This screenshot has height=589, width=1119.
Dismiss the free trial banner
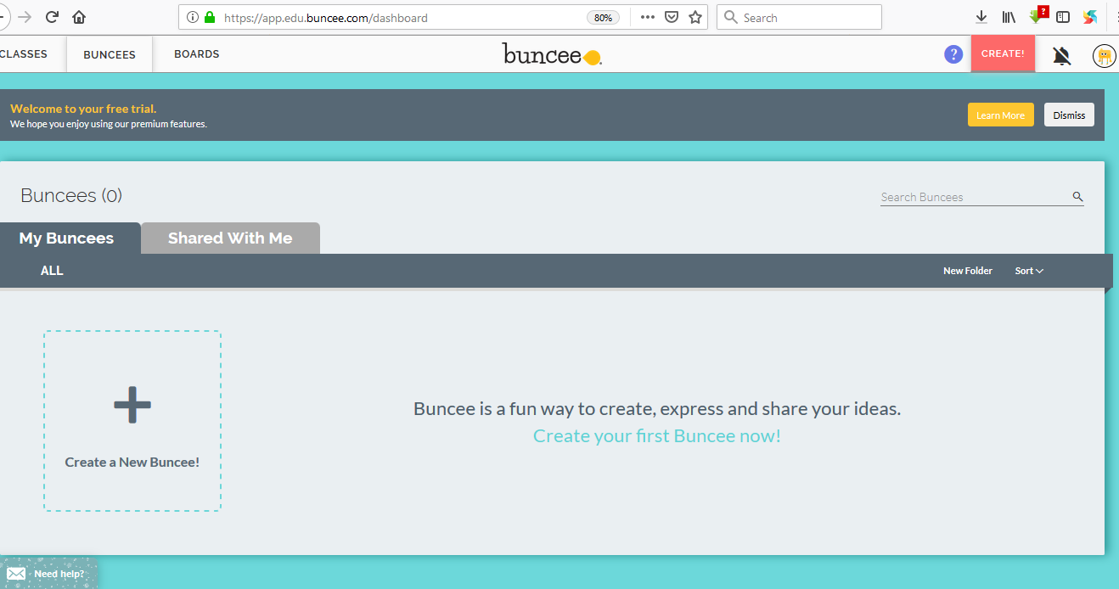point(1068,114)
